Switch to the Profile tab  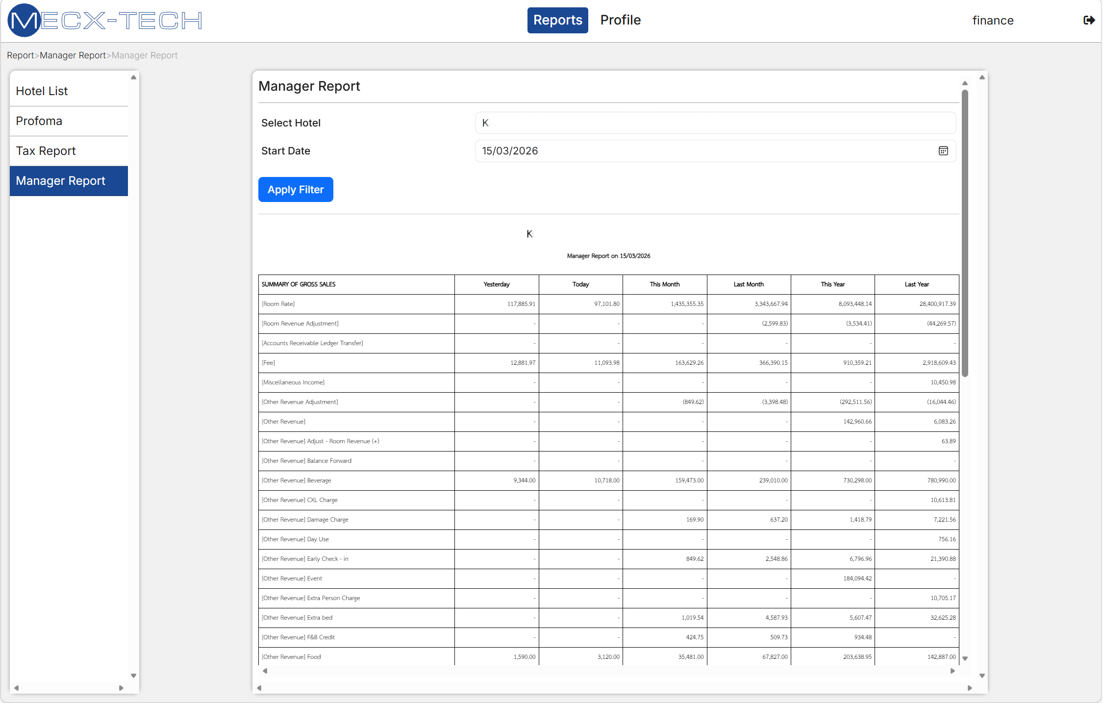pos(620,20)
